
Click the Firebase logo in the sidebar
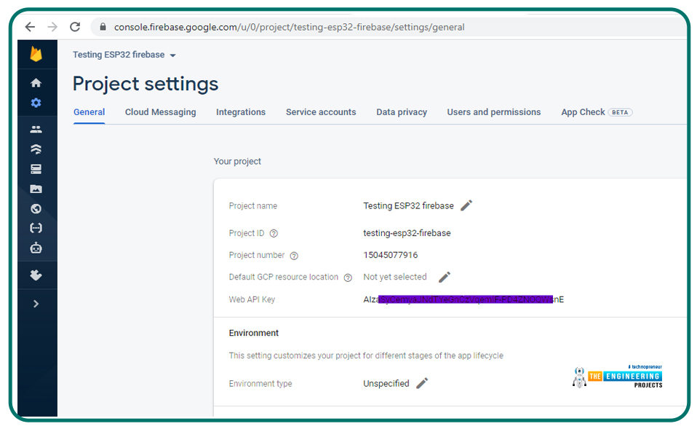click(36, 55)
